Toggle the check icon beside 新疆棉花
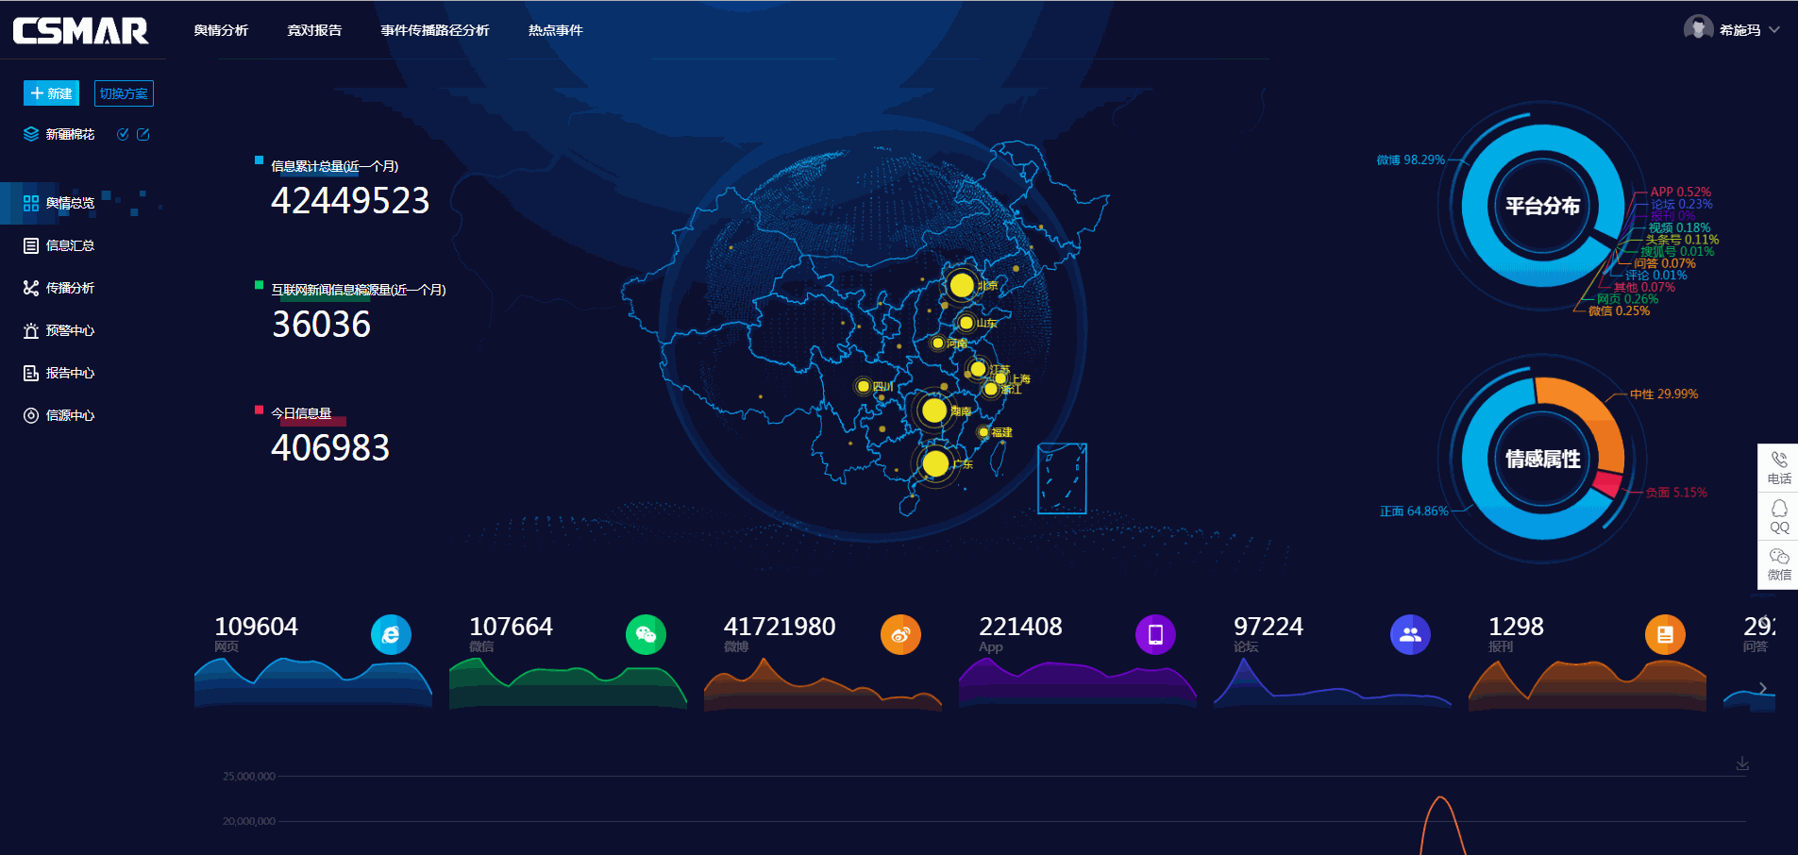The height and width of the screenshot is (855, 1798). 123,134
